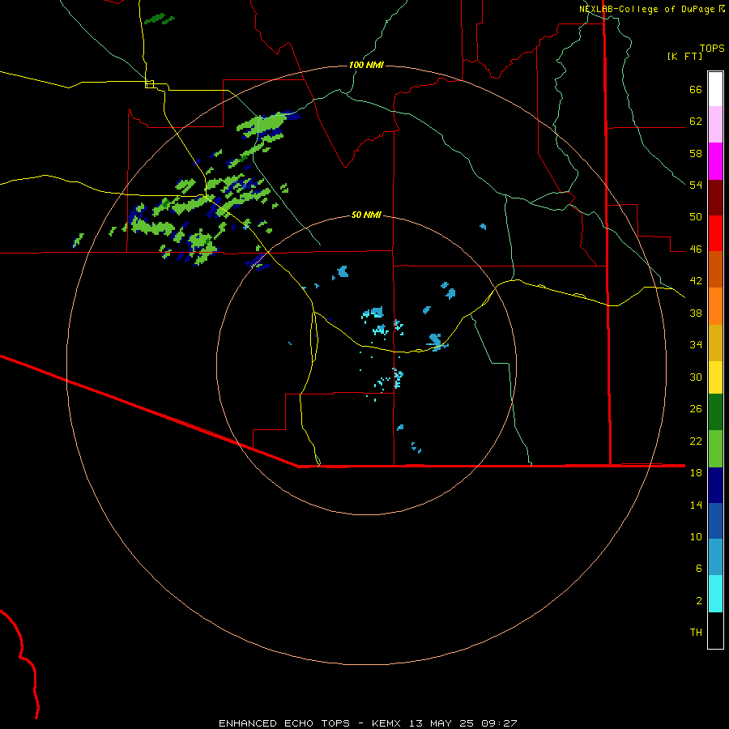Select the bright red legend band

(x=715, y=234)
